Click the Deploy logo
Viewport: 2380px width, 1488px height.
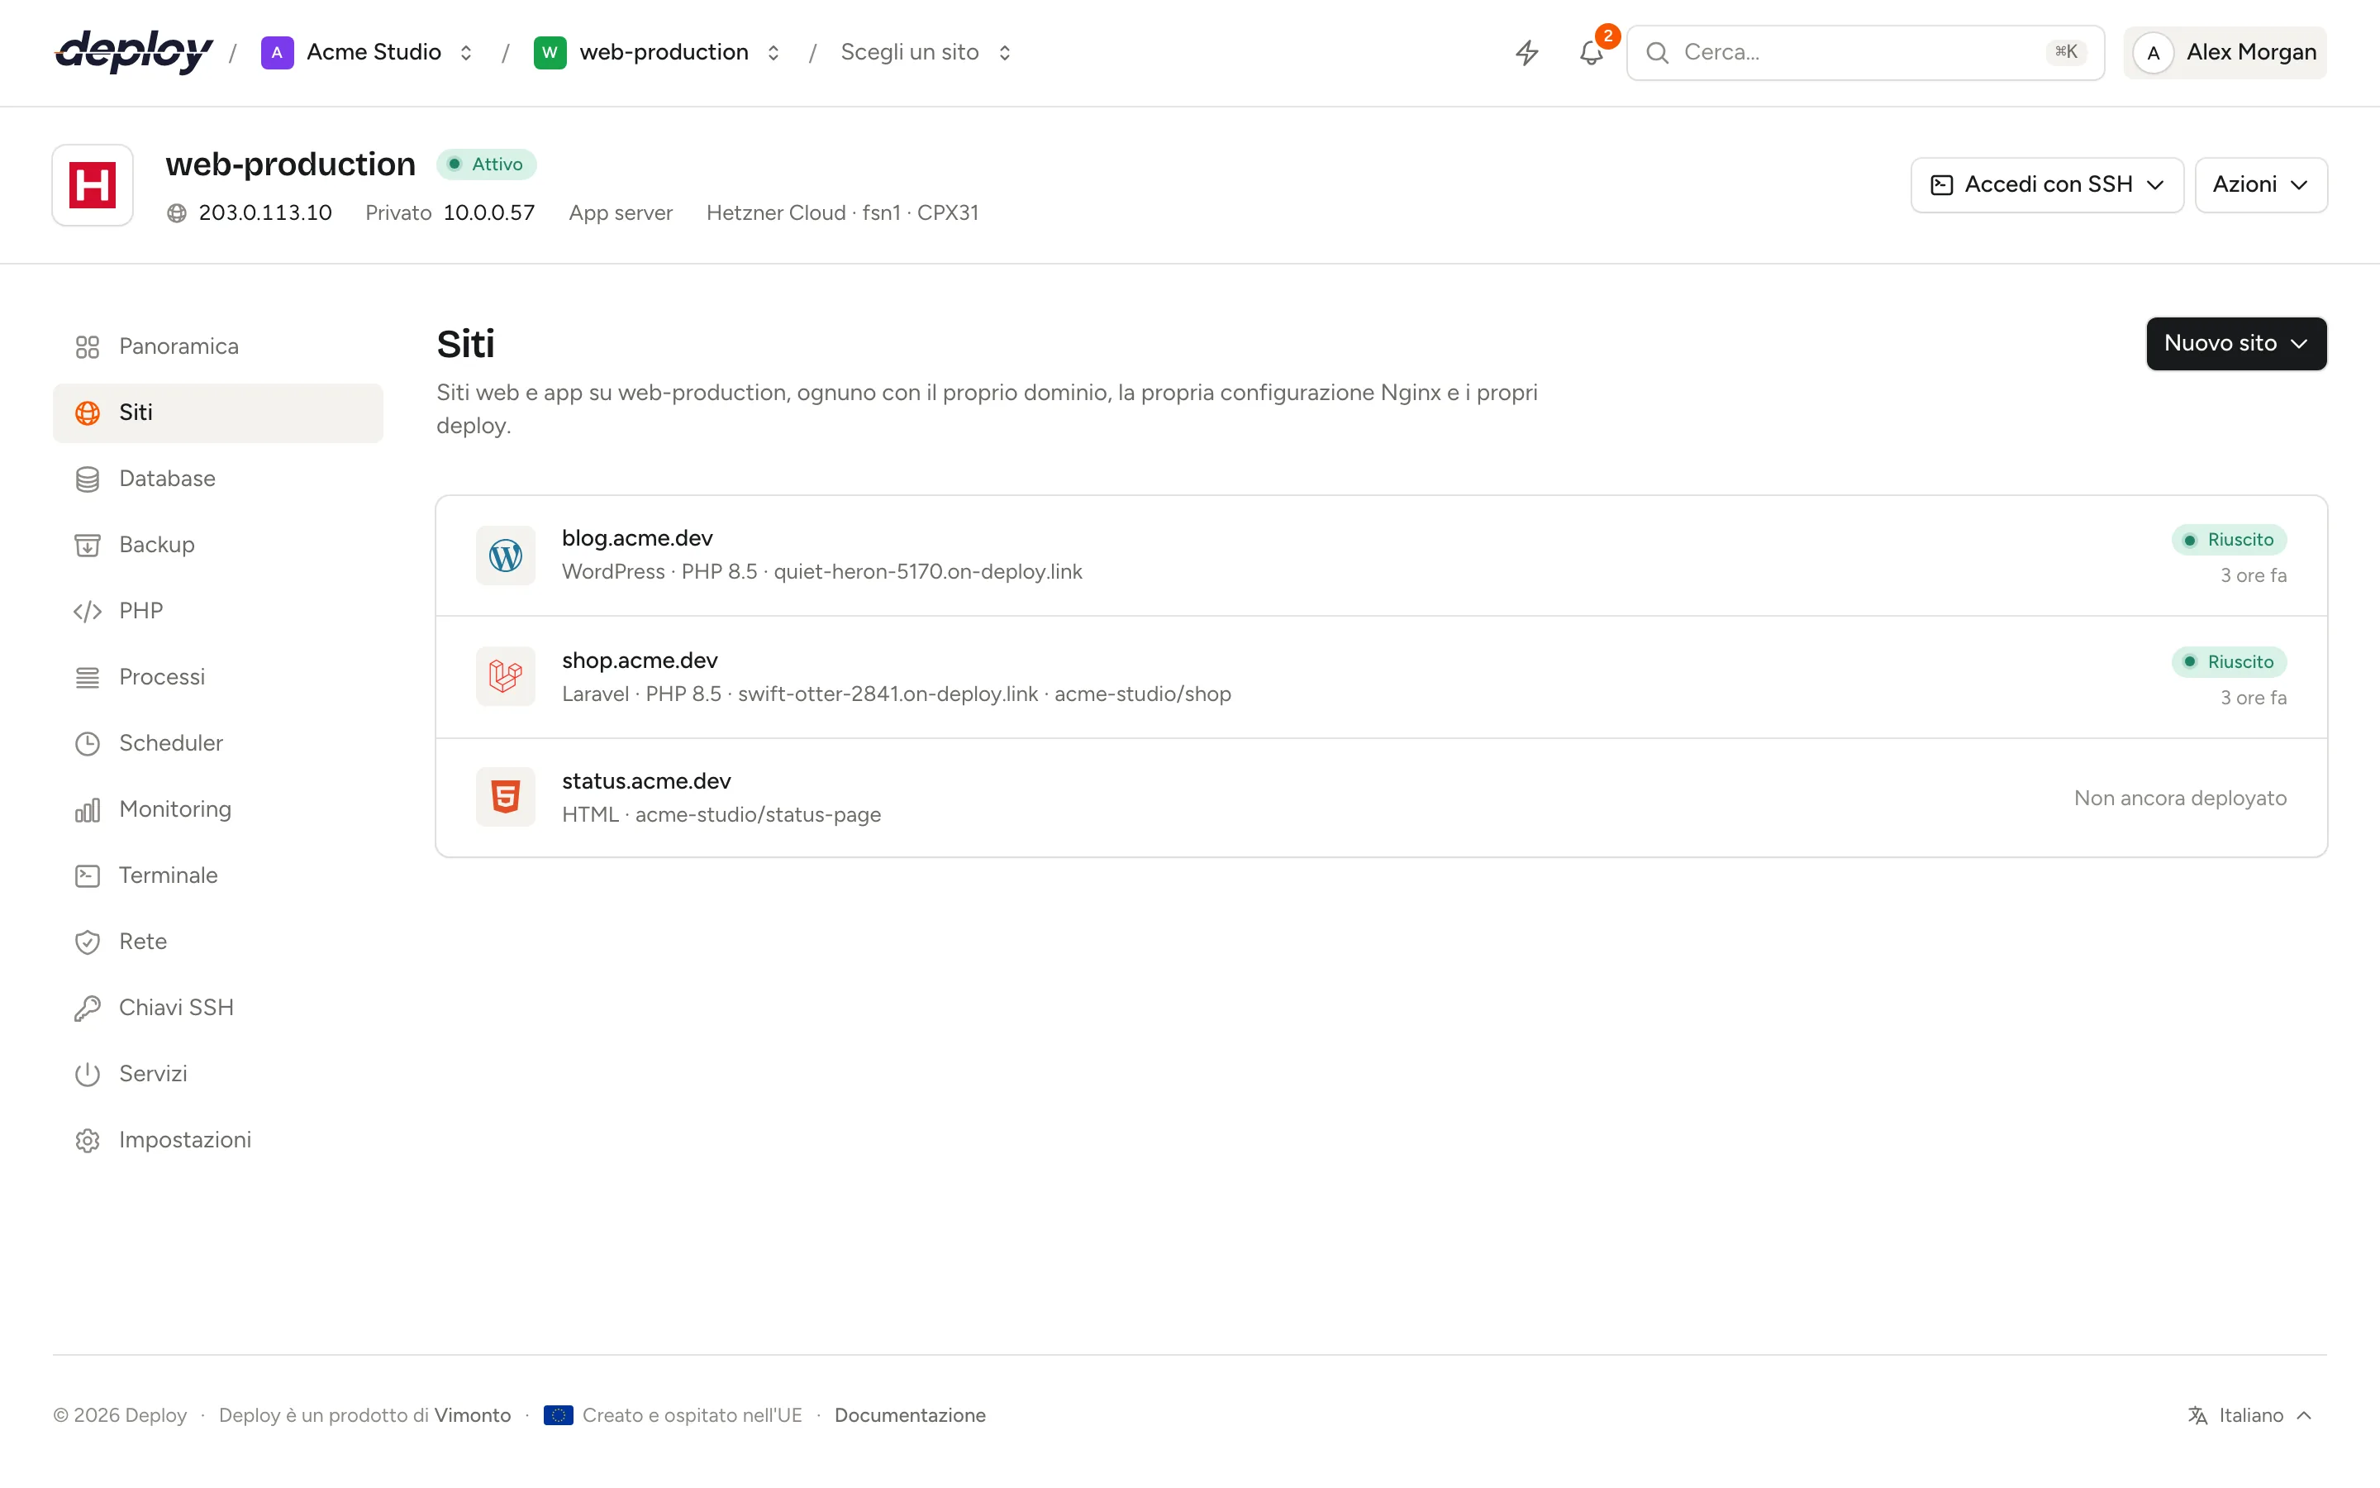coord(134,52)
